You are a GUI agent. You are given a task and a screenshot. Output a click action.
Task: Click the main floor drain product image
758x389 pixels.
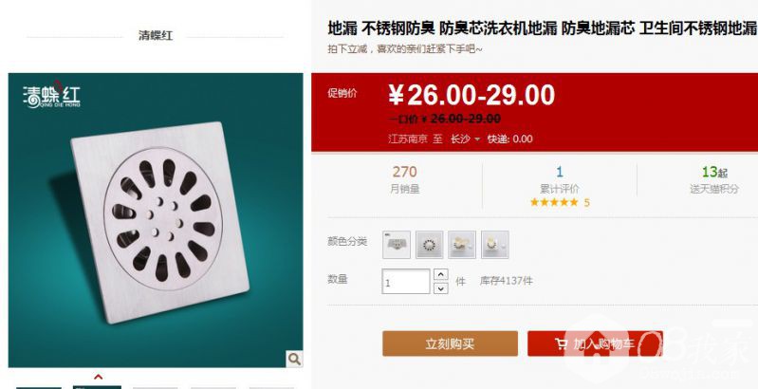[x=156, y=220]
